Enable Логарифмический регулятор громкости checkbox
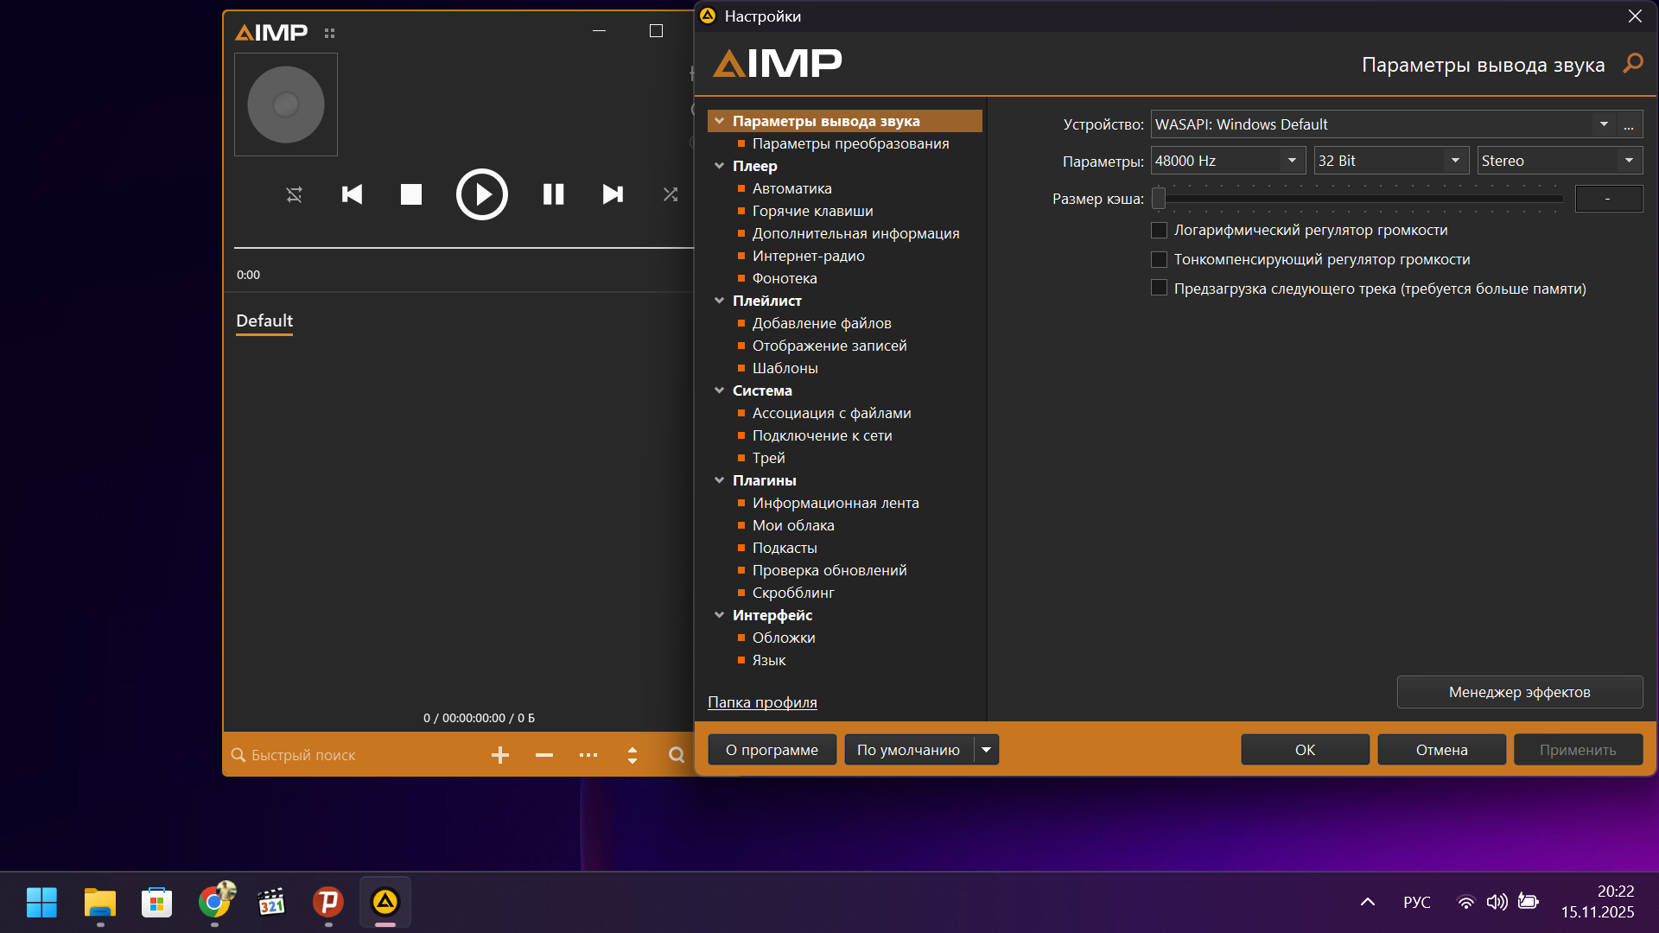This screenshot has height=933, width=1659. click(1160, 231)
